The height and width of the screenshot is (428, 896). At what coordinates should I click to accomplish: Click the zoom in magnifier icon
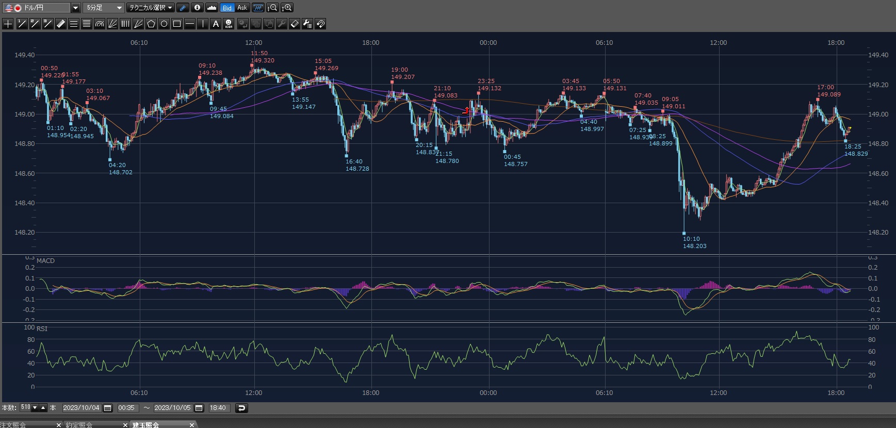click(x=287, y=8)
